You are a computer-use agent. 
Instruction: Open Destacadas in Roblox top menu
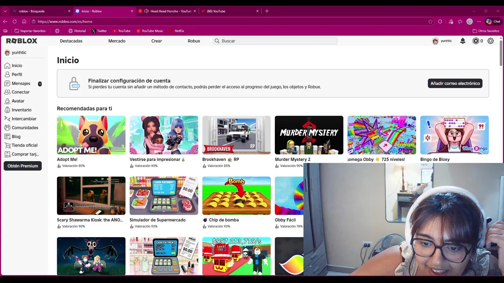tap(71, 41)
